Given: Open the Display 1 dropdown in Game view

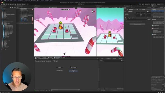Looking at the screenshot, I should point(99,7).
